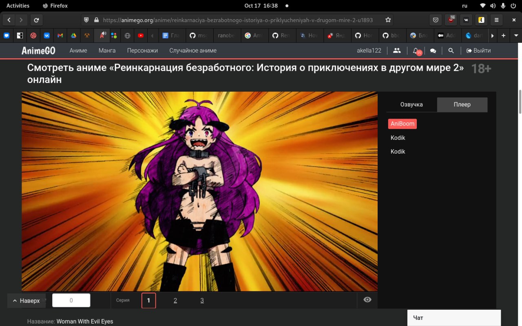Open the Манга menu
This screenshot has width=522, height=326.
[107, 51]
